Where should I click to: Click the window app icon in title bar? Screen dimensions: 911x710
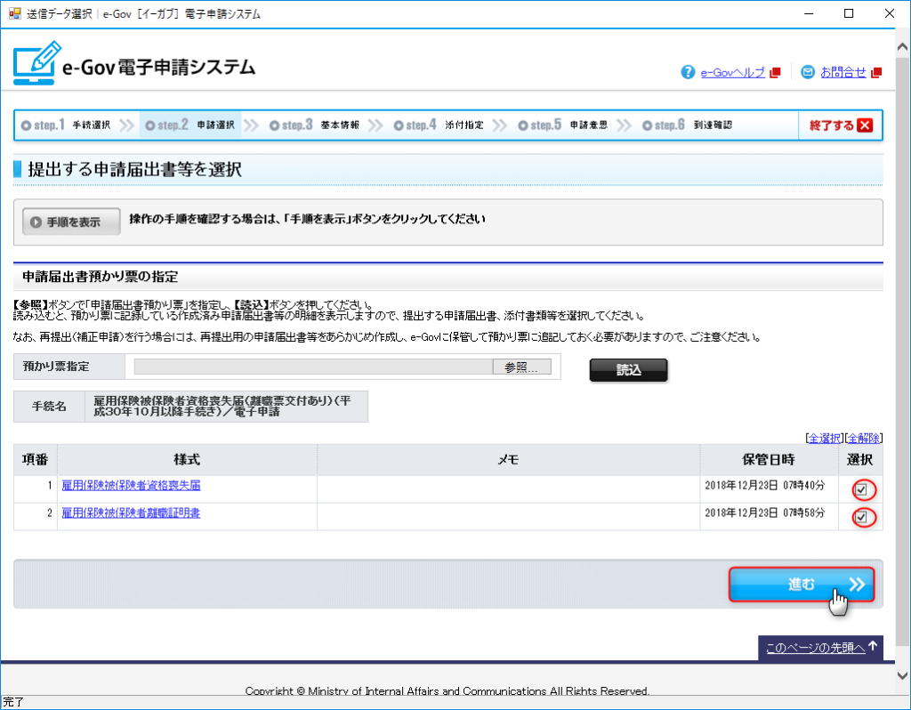13,13
